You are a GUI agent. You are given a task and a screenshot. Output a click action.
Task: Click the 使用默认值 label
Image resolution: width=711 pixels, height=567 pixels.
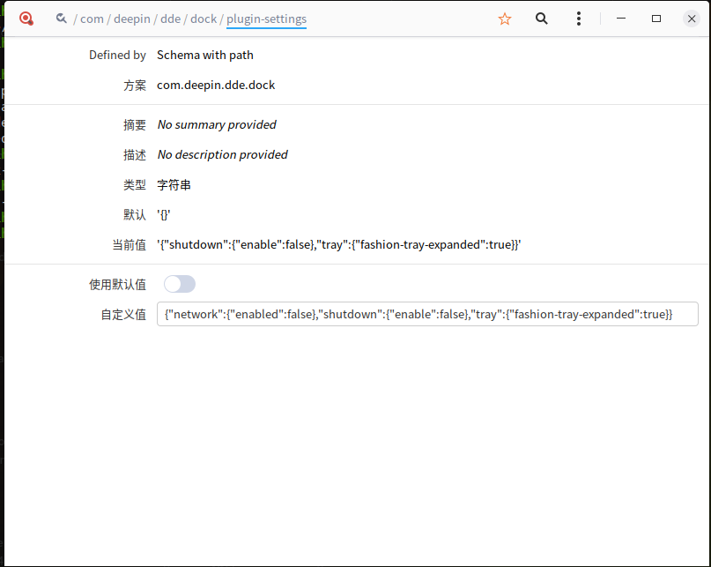point(117,285)
